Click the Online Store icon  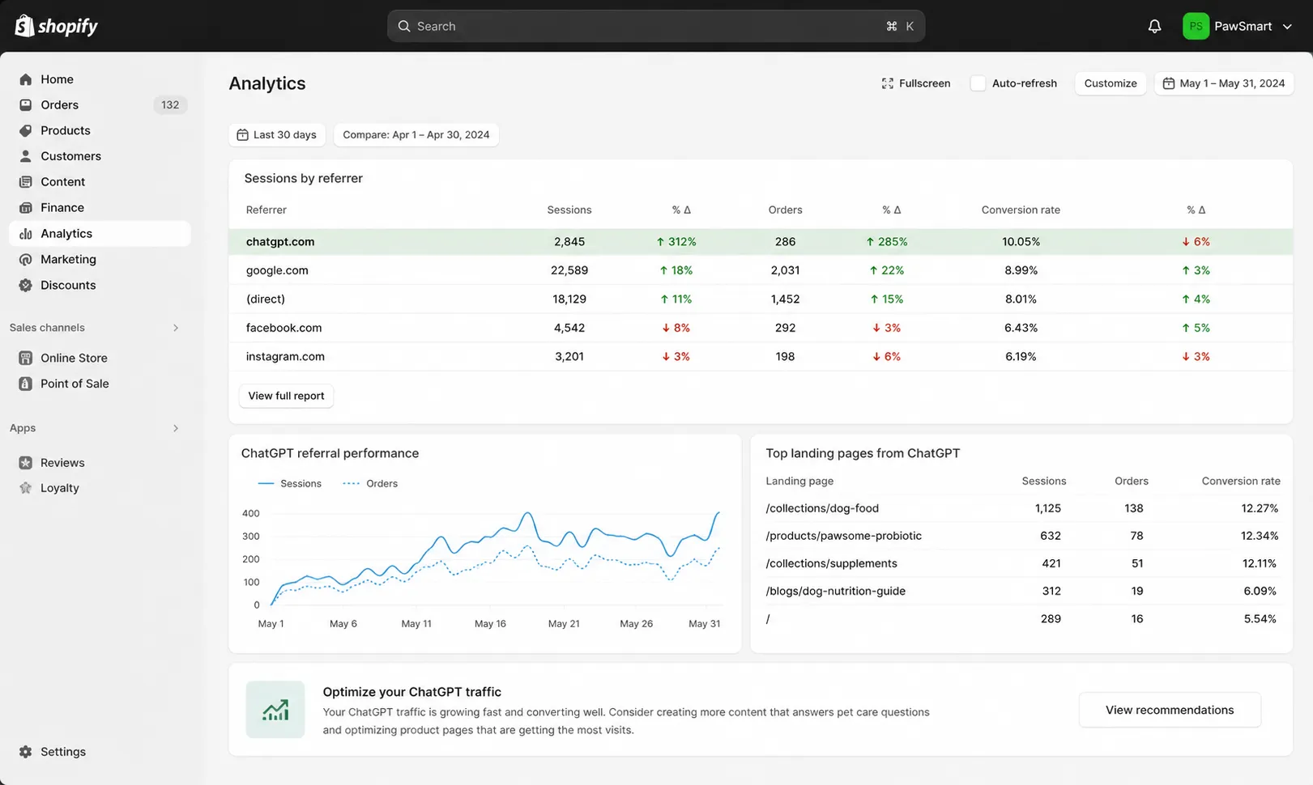pos(26,358)
